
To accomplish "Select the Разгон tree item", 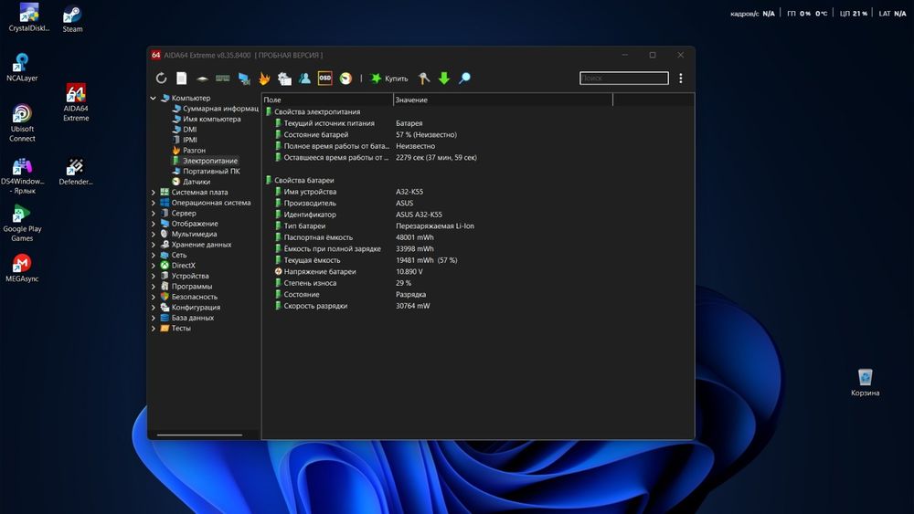I will click(x=189, y=151).
